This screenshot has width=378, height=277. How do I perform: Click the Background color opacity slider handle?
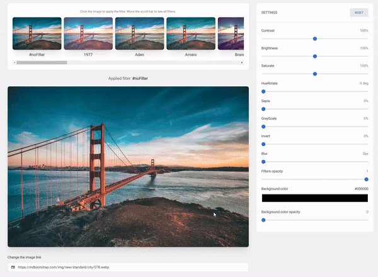coord(263,220)
